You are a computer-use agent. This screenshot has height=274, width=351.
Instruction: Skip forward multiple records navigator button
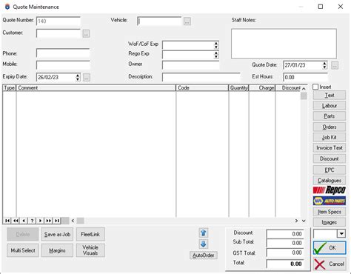(x=49, y=221)
